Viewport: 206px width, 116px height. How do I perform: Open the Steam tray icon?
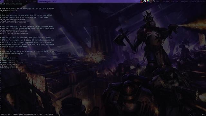pos(145,1)
